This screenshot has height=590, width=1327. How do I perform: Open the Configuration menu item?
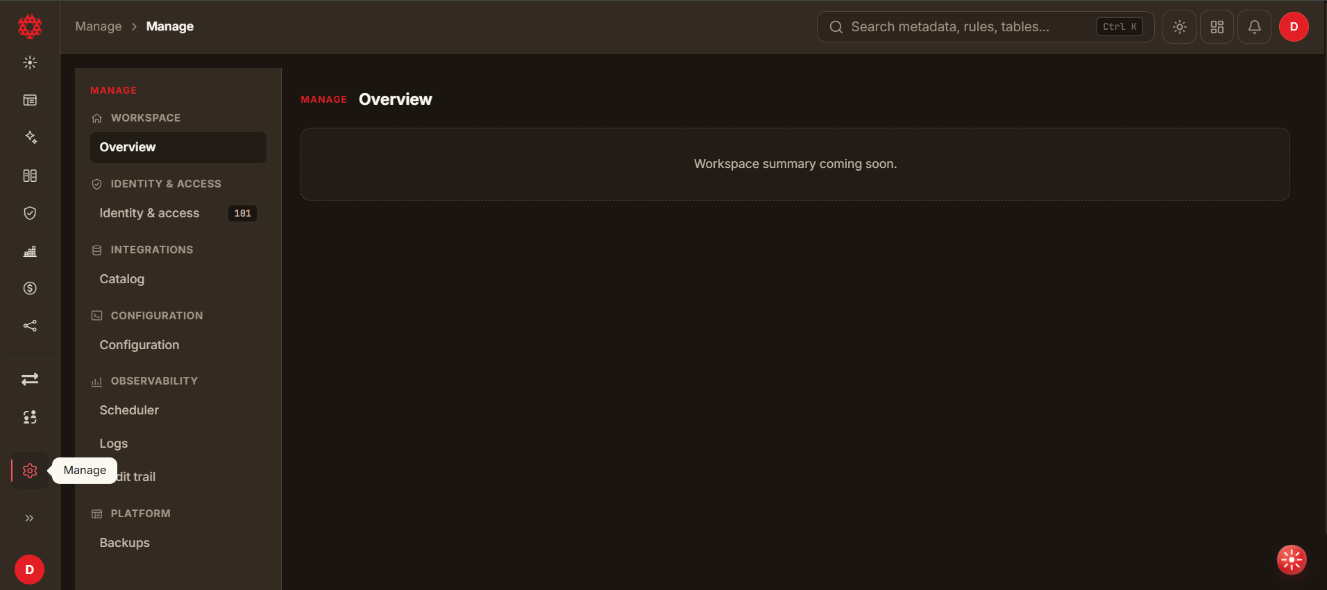[x=178, y=345]
